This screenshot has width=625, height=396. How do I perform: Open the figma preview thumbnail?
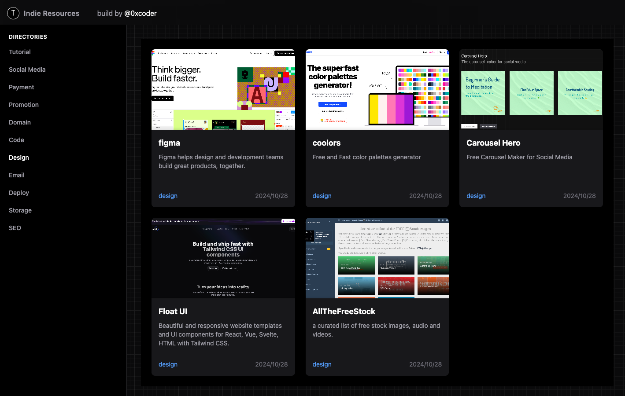(x=223, y=89)
